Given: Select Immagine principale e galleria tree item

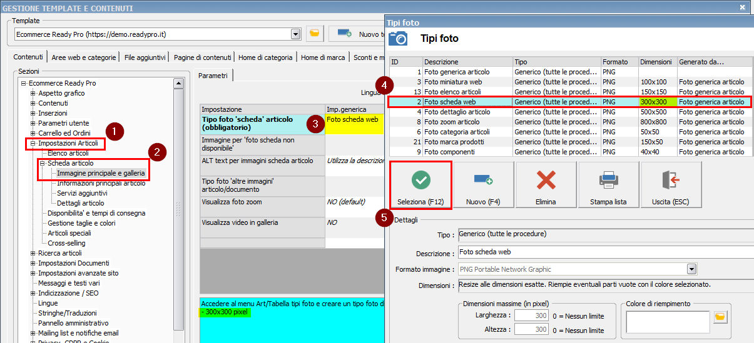Looking at the screenshot, I should pos(101,173).
